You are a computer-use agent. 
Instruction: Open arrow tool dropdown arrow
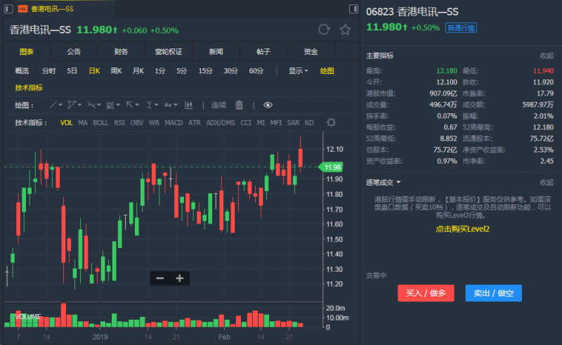pyautogui.click(x=137, y=105)
